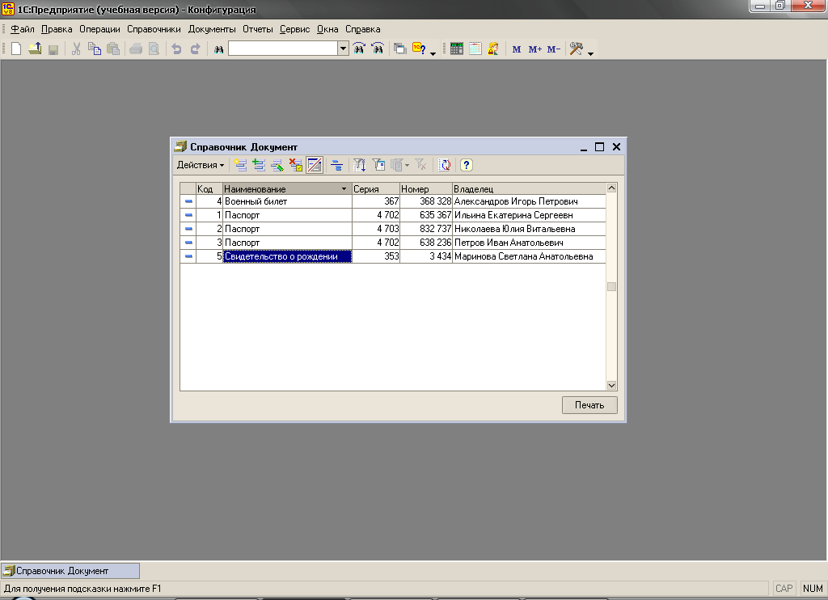Open the Документы menu
Viewport: 828px width, 600px height.
[211, 29]
